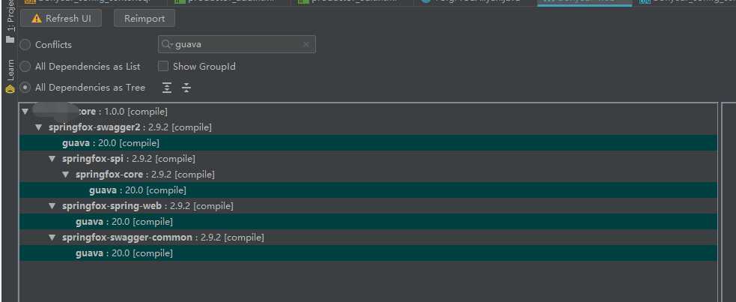Open the Learn side tool window
736x302 pixels.
[10, 76]
